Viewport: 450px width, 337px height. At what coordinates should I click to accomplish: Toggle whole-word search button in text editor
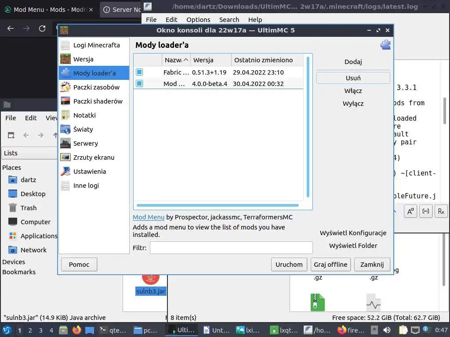[426, 211]
